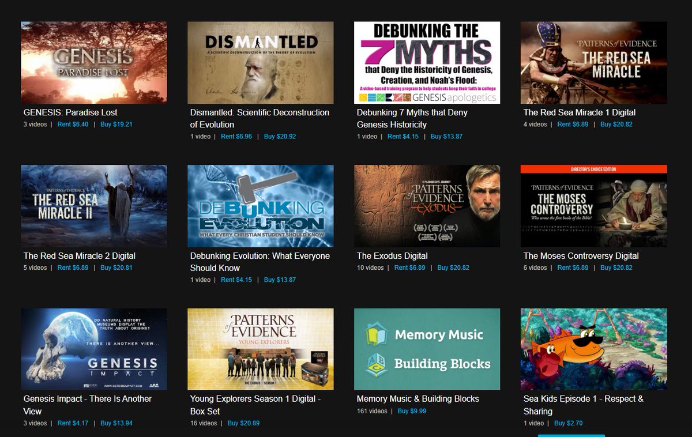The image size is (692, 437).
Task: Open the Patterns of Evidence Exodus thumbnail
Action: [x=427, y=206]
